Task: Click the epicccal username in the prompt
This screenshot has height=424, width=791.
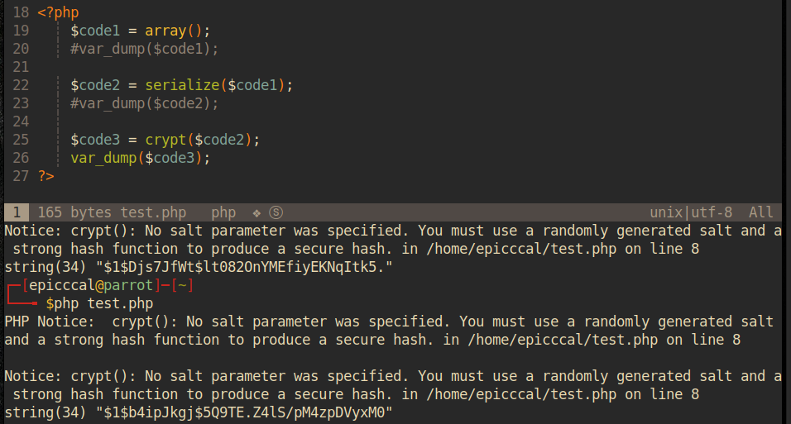Action: pyautogui.click(x=59, y=285)
